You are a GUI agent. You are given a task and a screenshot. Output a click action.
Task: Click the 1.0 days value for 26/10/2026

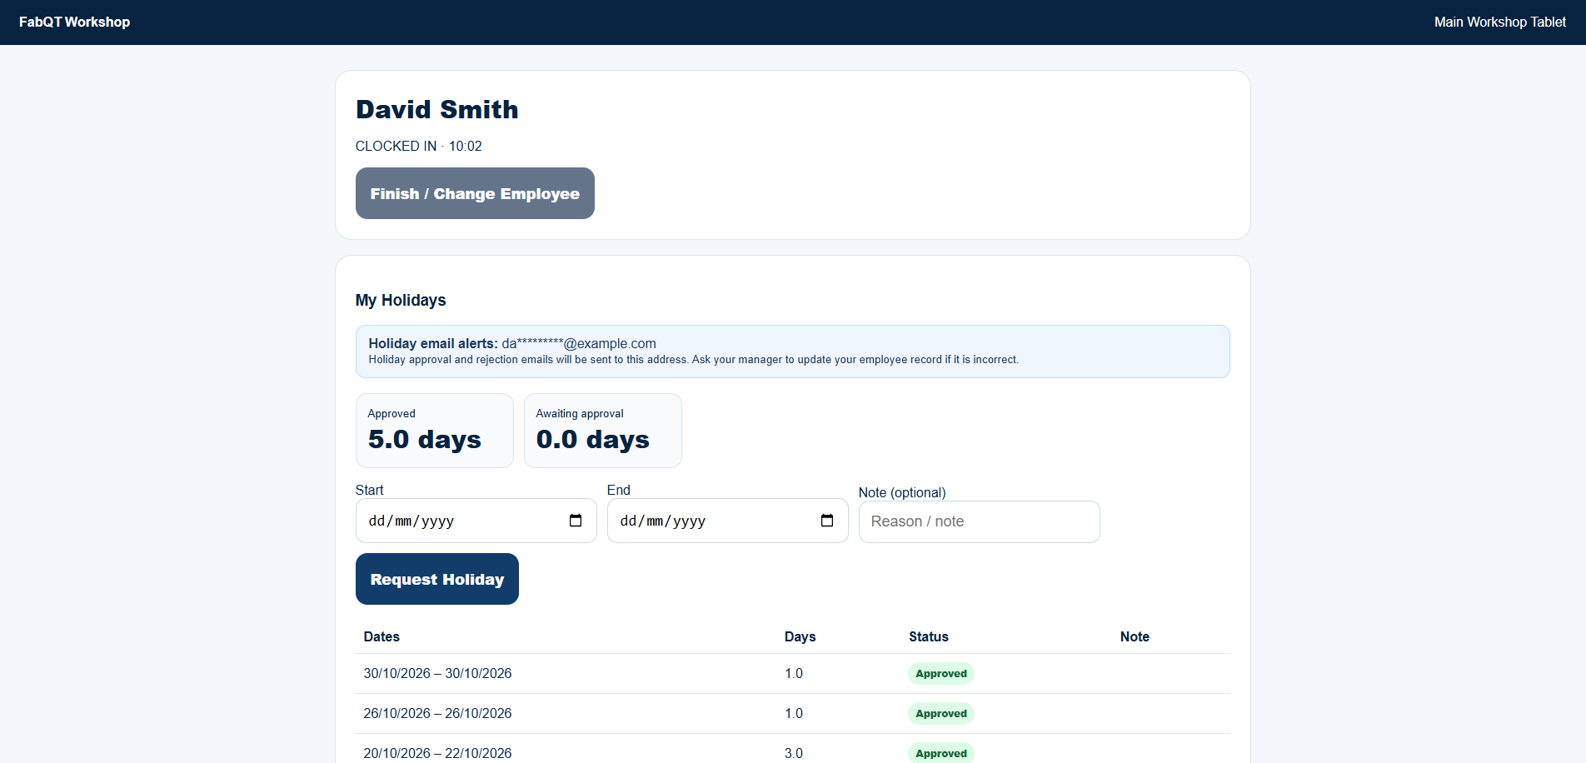point(794,713)
